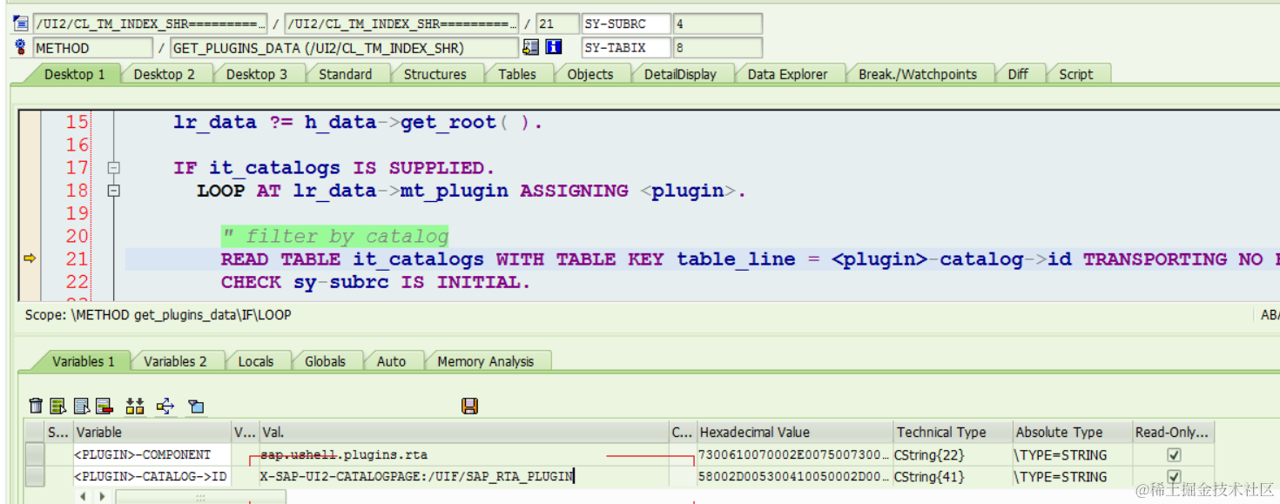The width and height of the screenshot is (1280, 504).
Task: Click the GET_PLUGINS_DATA method name field
Action: click(x=344, y=48)
